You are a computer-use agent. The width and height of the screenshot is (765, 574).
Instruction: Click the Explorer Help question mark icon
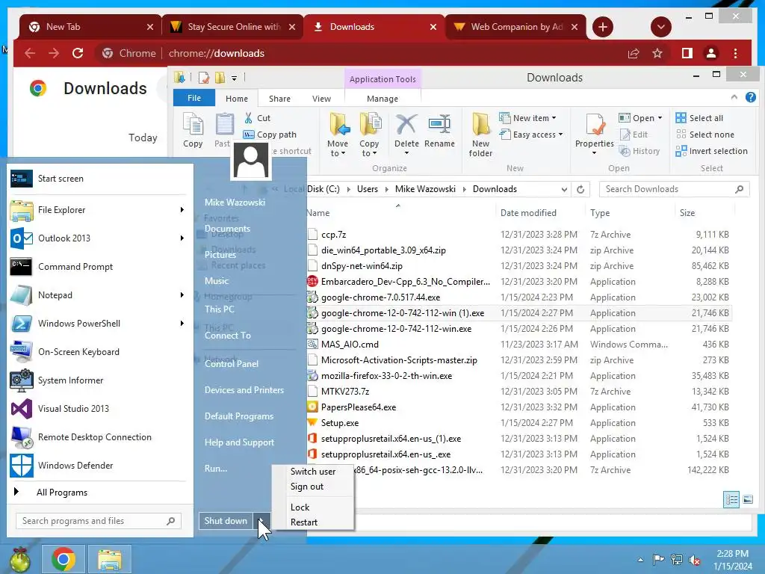tap(750, 98)
